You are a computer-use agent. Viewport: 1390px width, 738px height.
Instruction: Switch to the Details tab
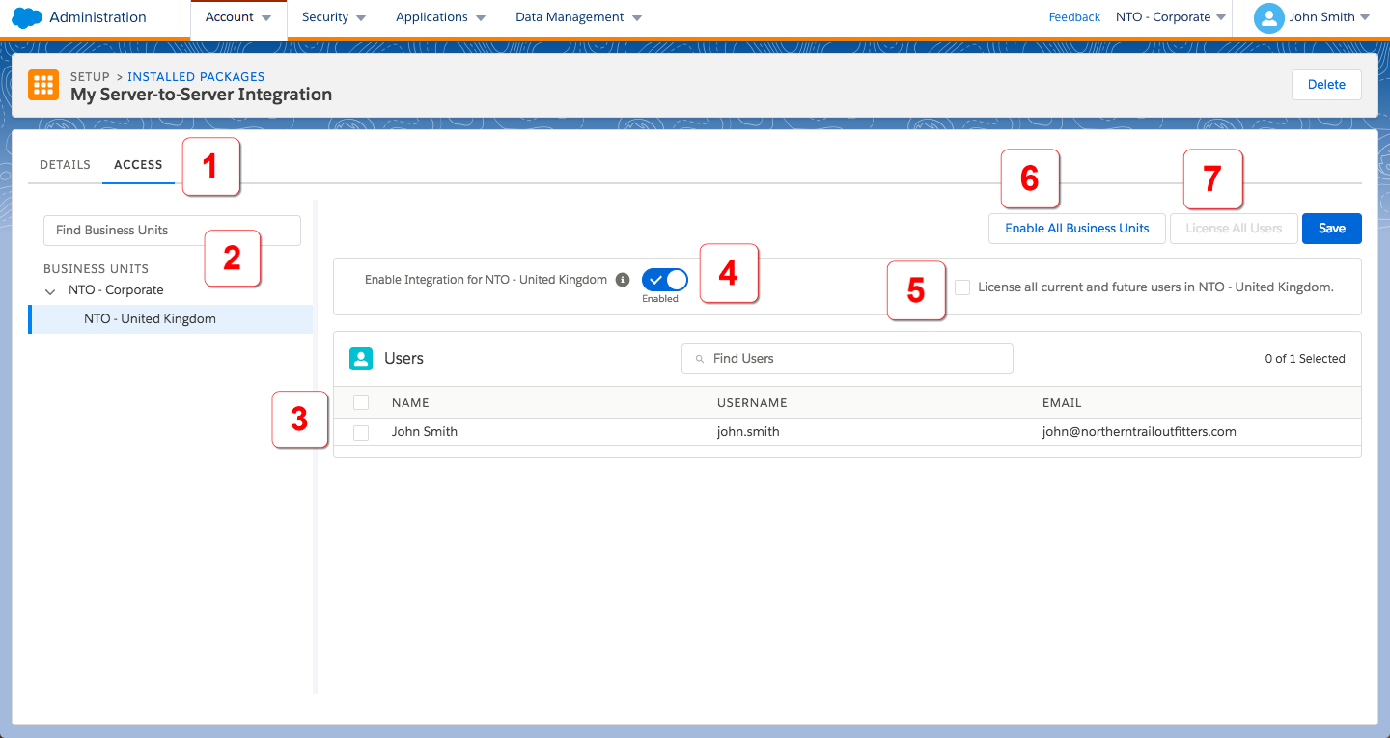point(65,165)
